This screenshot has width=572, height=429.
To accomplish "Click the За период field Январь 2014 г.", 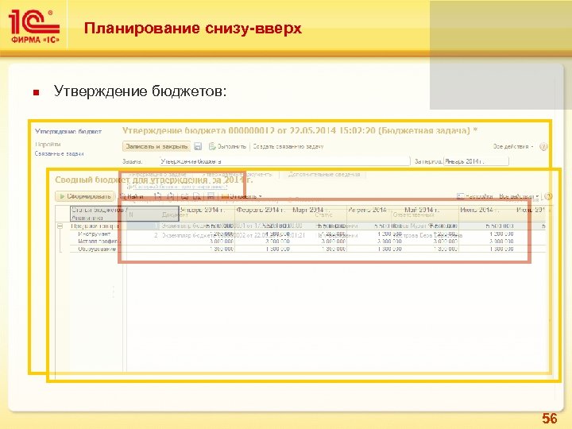I will point(476,161).
